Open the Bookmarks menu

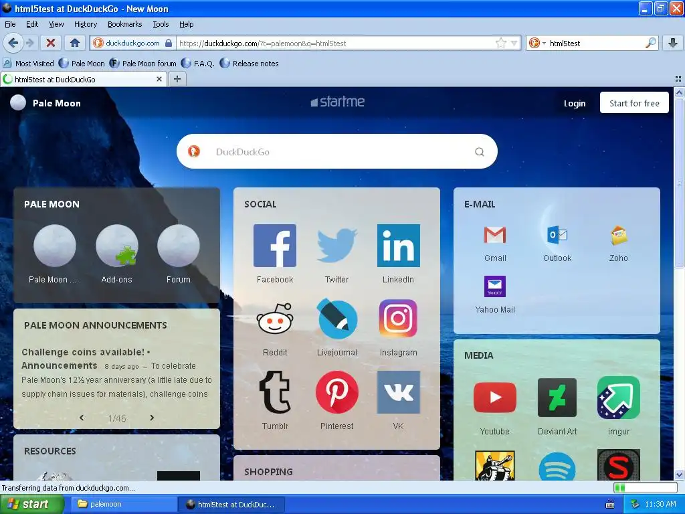tap(125, 24)
